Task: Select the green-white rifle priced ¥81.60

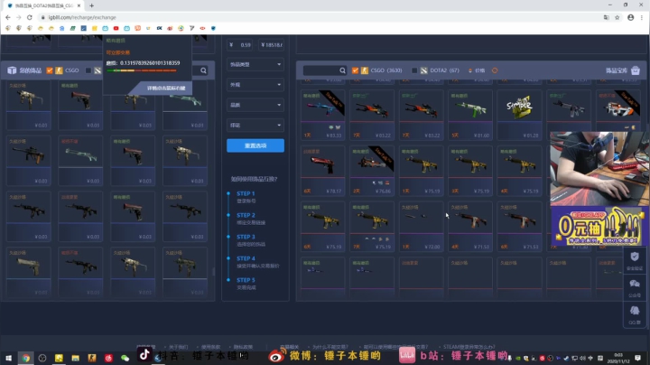Action: coord(470,115)
